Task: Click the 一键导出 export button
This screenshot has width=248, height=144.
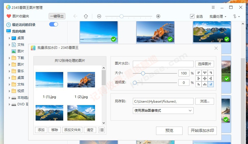Action: pos(57,16)
